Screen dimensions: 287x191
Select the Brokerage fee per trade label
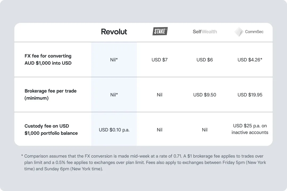[x=50, y=95]
